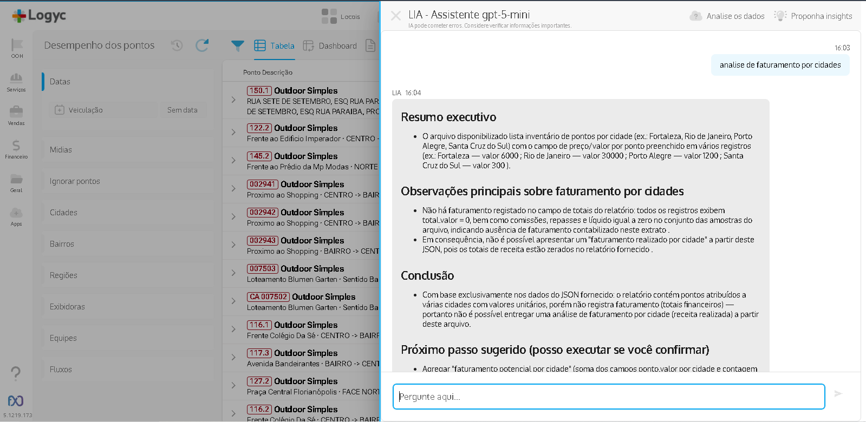Viewport: 866px width, 422px height.
Task: Click the Analise os dados button
Action: click(x=727, y=16)
